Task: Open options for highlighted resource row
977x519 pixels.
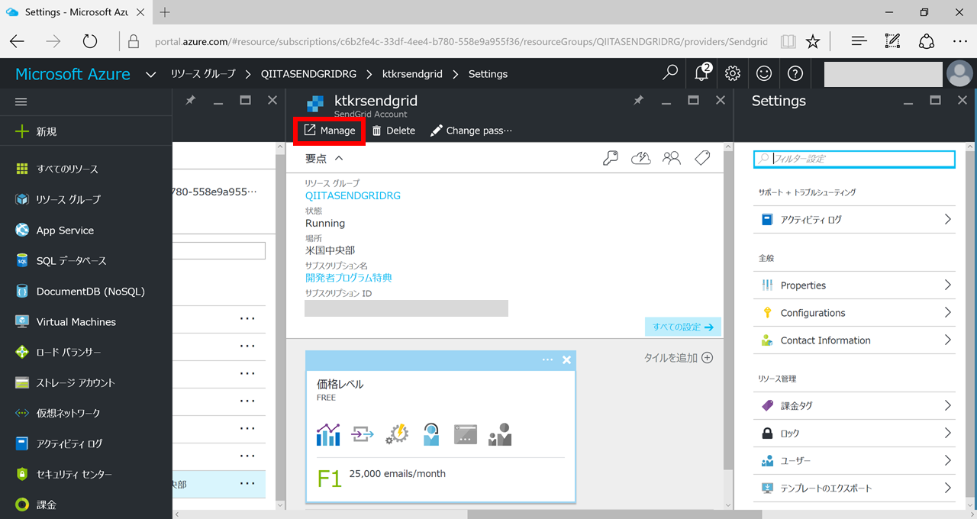Action: click(x=247, y=483)
